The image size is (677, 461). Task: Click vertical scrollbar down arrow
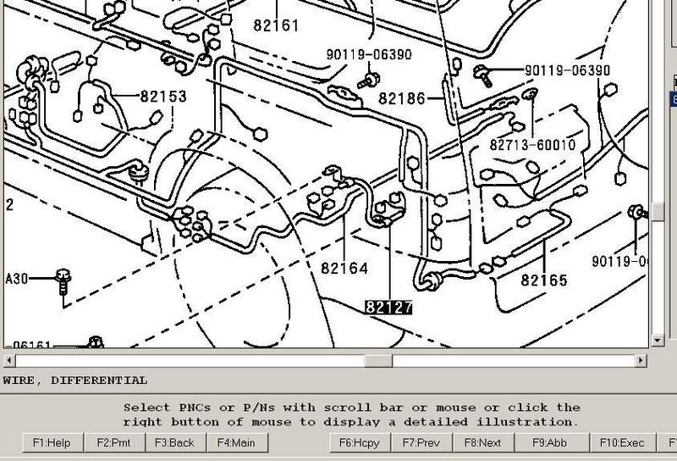658,340
